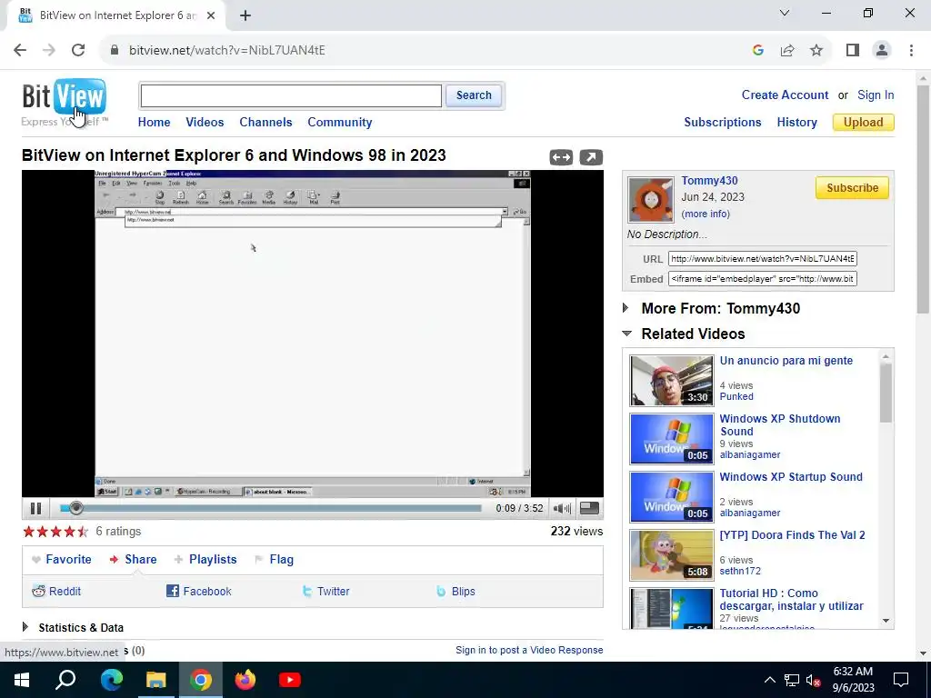Open Chrome's three-dot menu

[x=911, y=51]
